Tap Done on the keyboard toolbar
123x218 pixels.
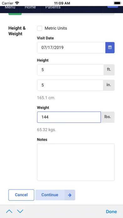click(111, 212)
